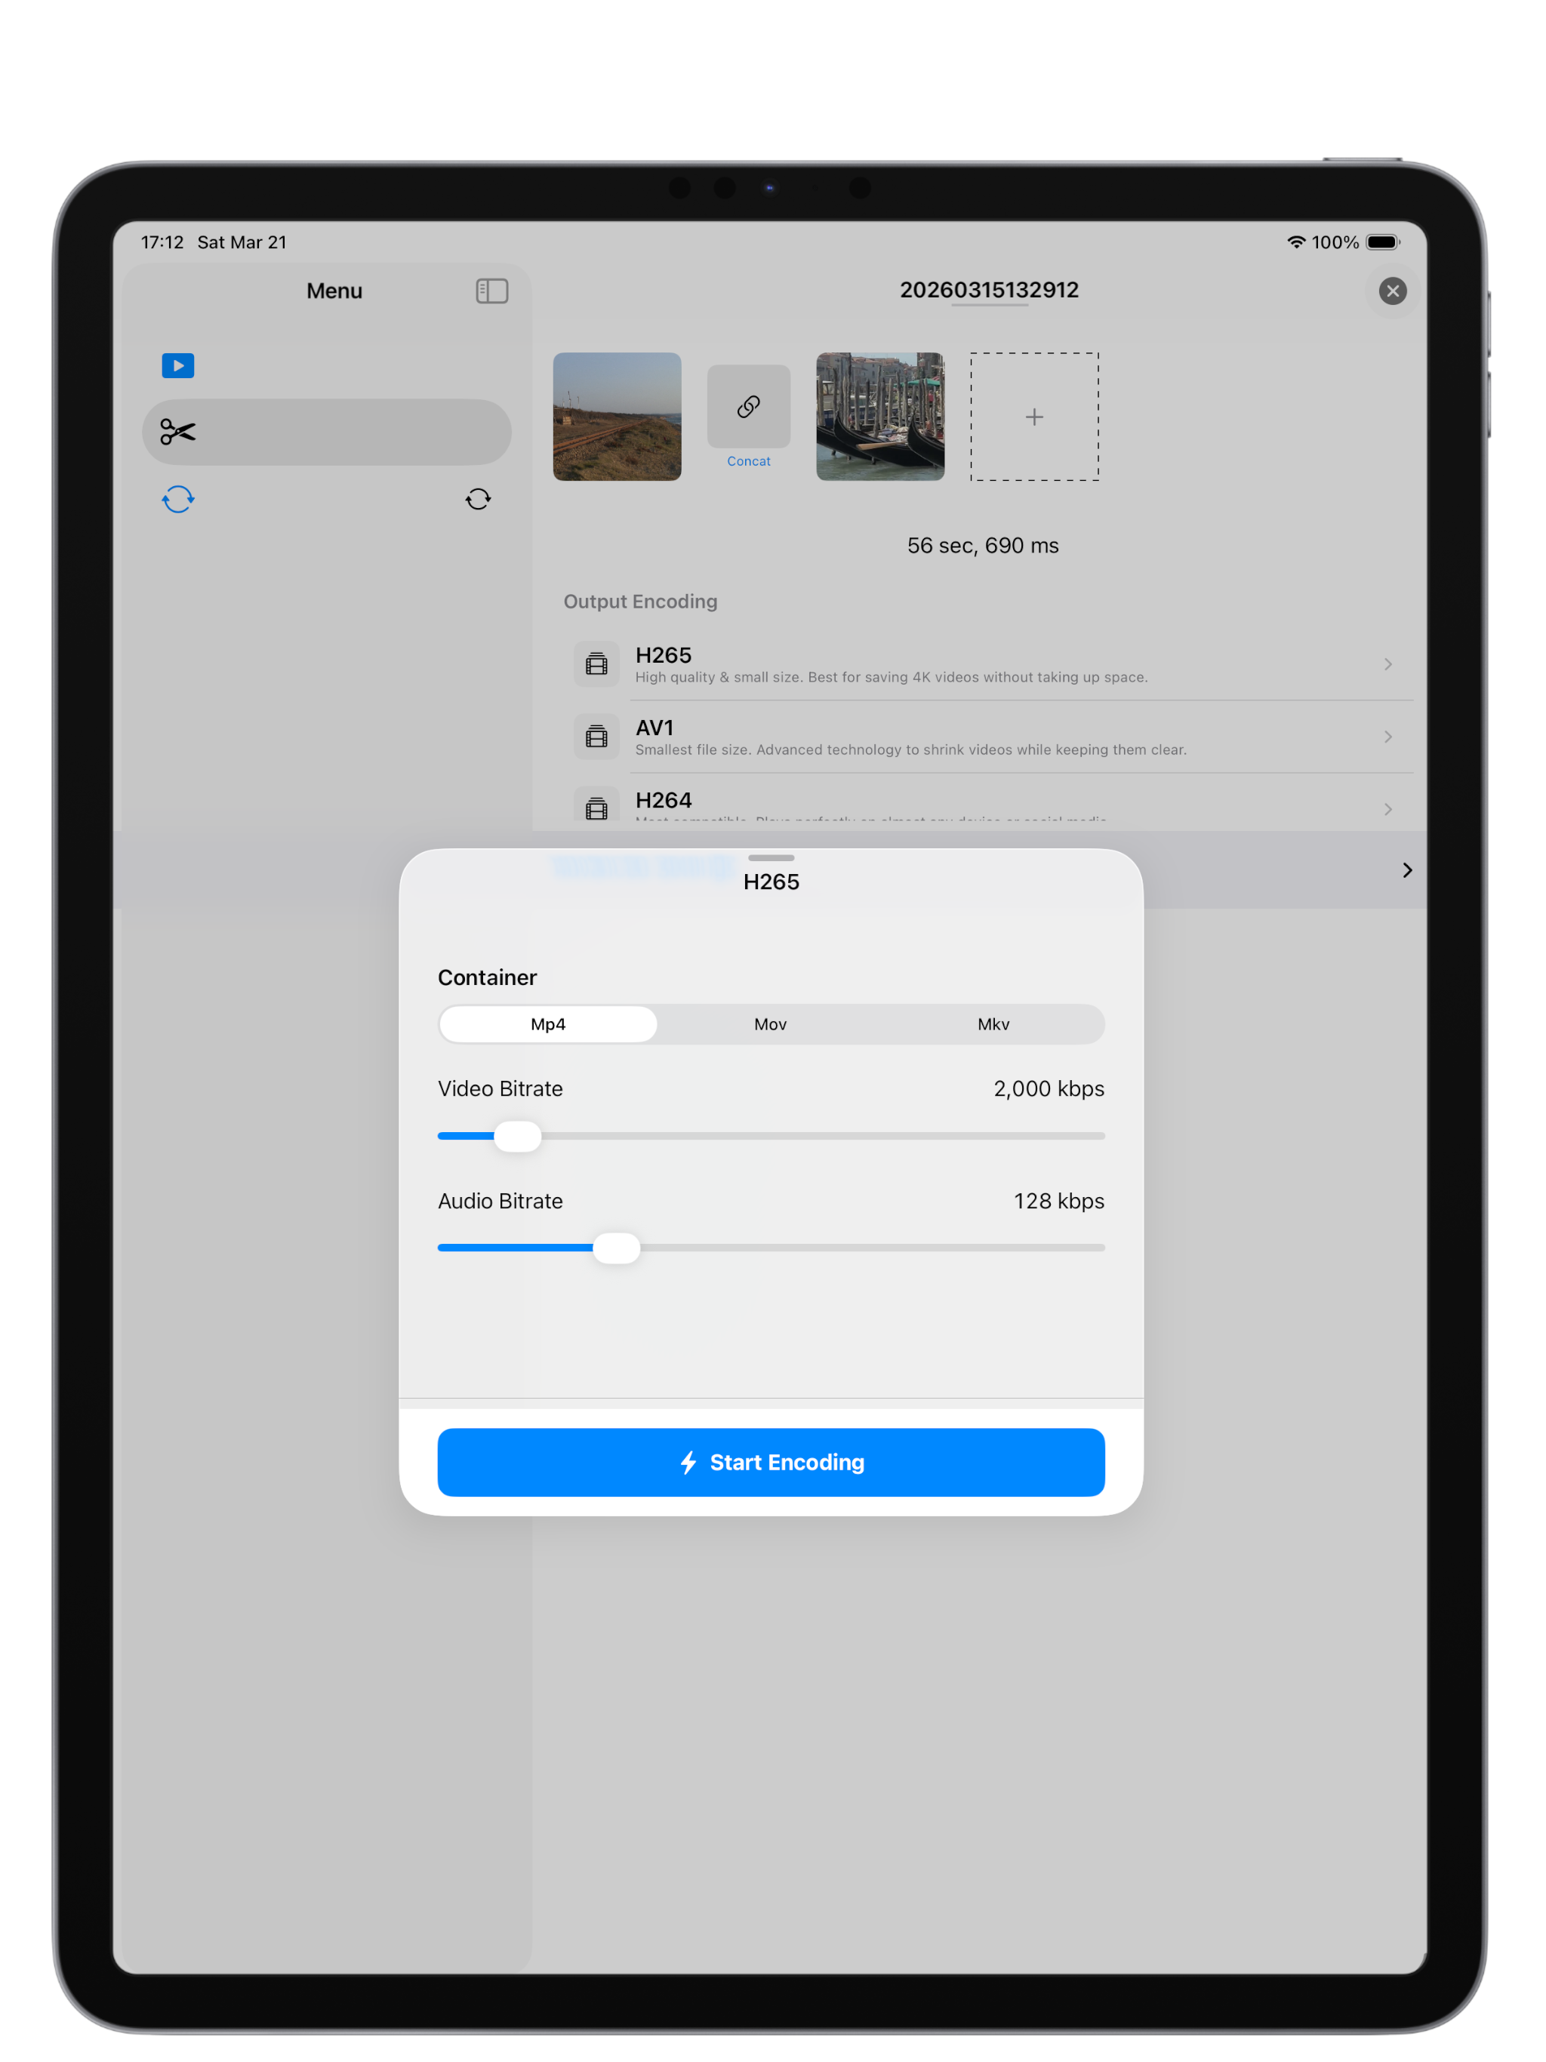Click Start Encoding button

[x=771, y=1463]
